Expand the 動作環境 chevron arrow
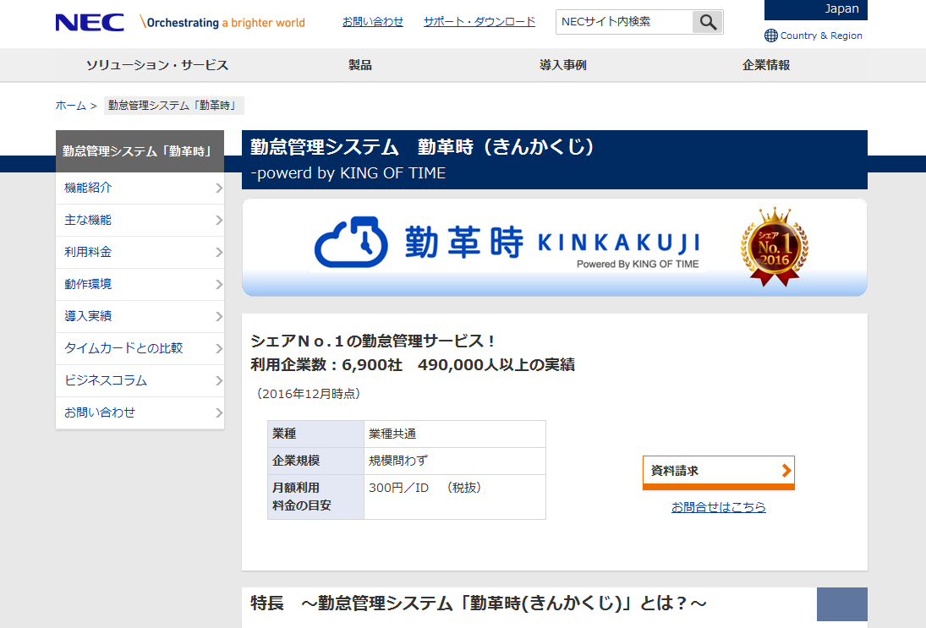 coord(218,285)
